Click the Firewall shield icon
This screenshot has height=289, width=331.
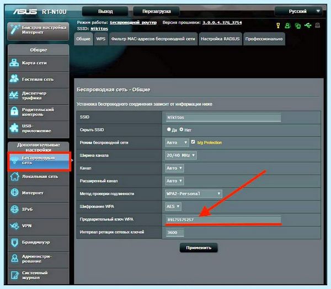coord(14,242)
